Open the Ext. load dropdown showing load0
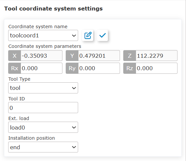 (x=43, y=127)
